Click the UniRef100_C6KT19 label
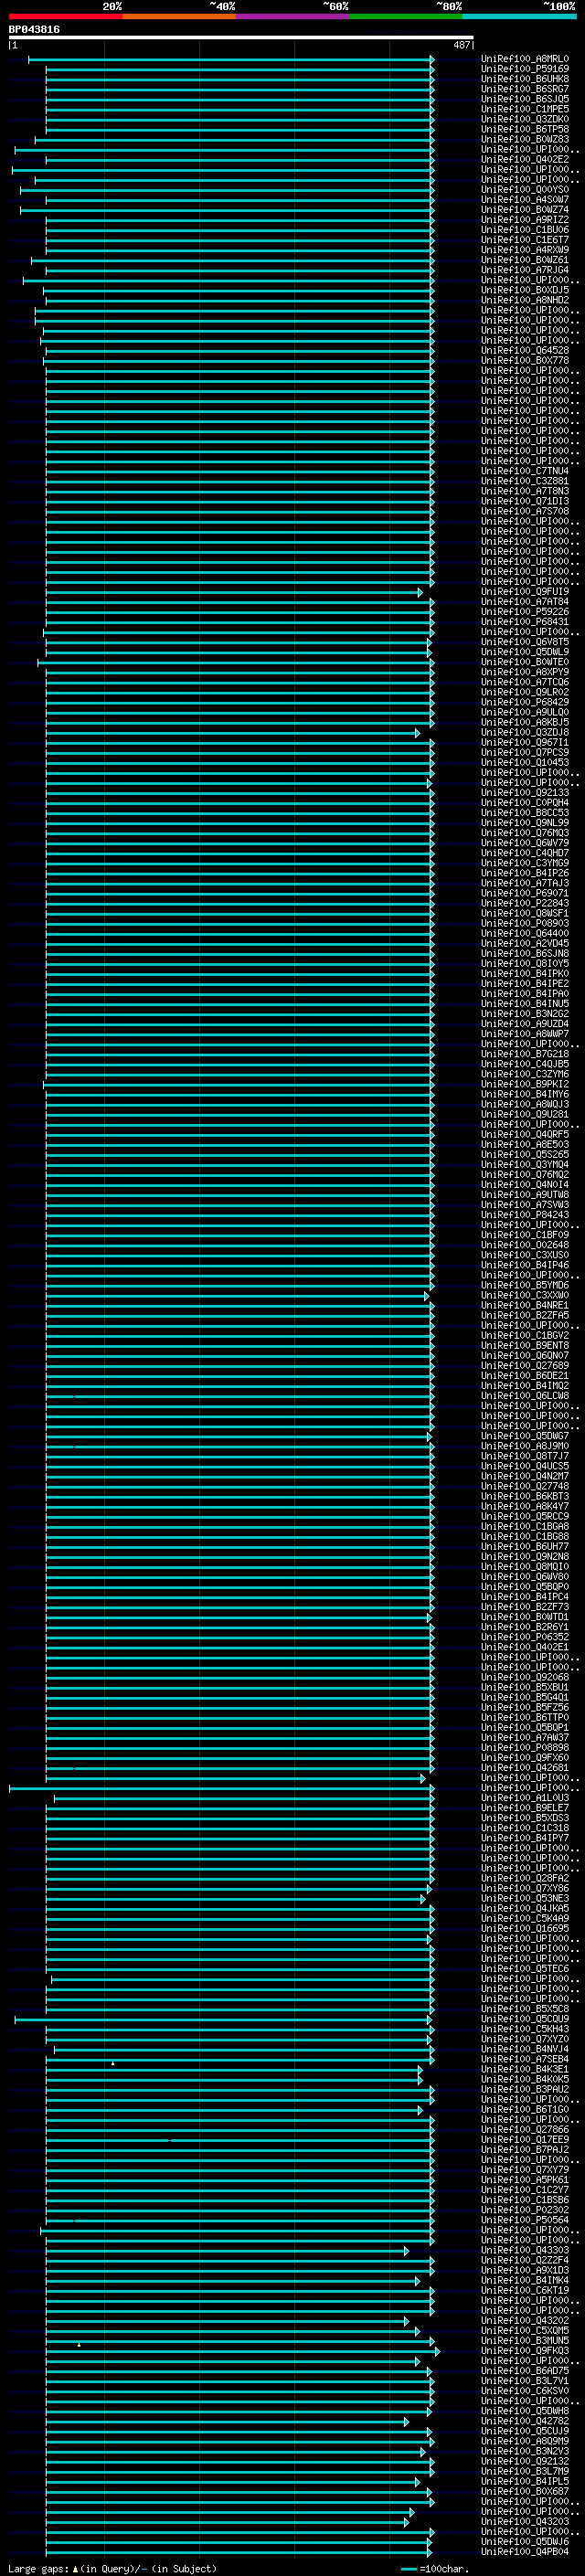The image size is (585, 2576). (x=524, y=2290)
